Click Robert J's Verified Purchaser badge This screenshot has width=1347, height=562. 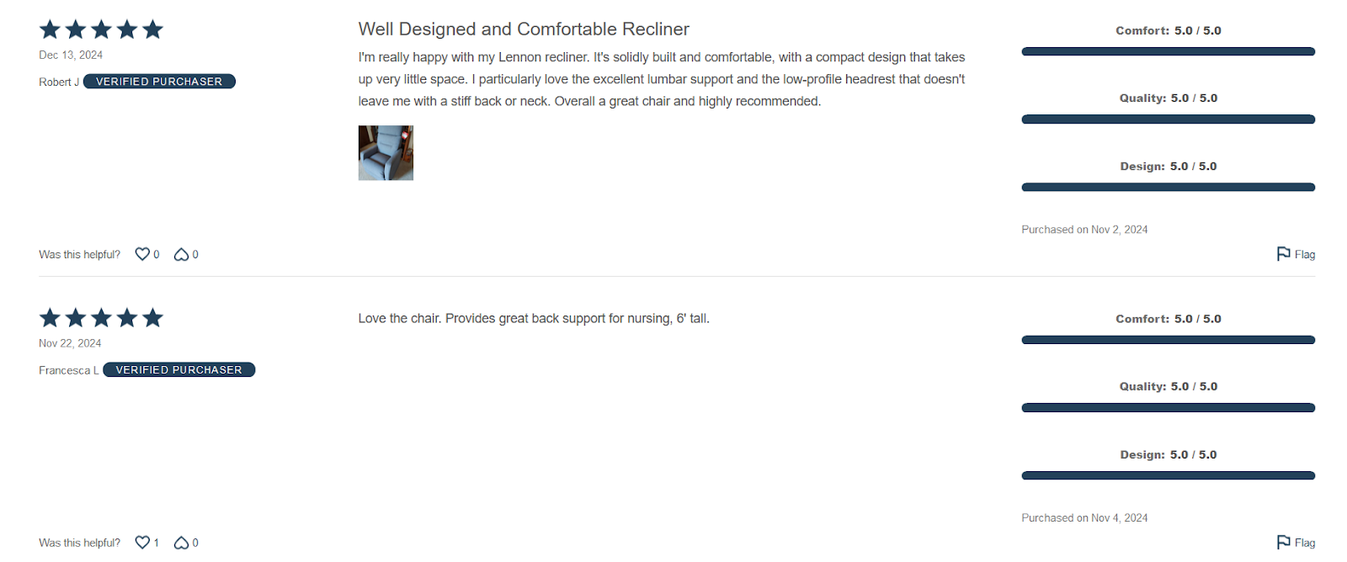(x=159, y=82)
